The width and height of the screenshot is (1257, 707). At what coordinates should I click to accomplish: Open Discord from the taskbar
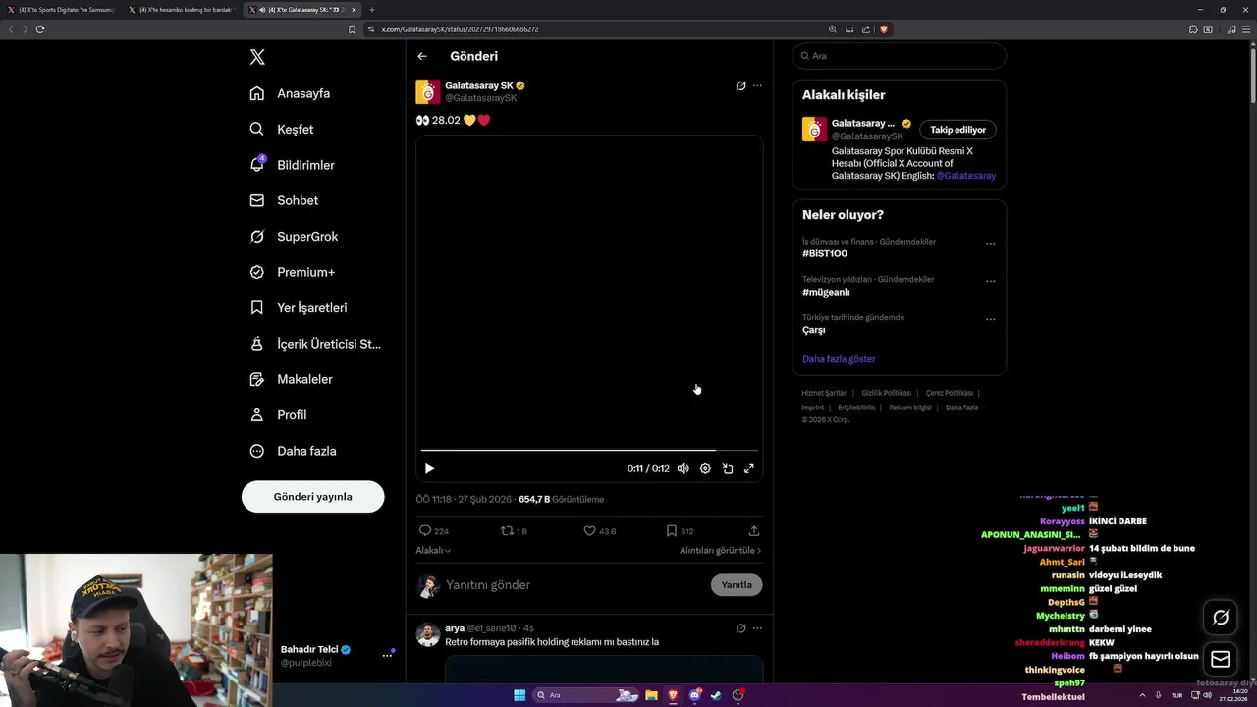pos(694,695)
